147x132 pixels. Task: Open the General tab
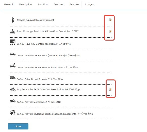(x=8, y=4)
